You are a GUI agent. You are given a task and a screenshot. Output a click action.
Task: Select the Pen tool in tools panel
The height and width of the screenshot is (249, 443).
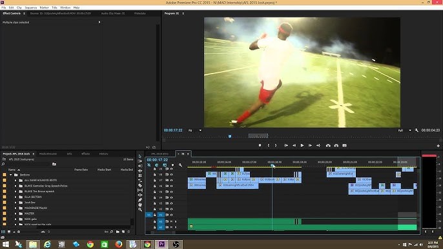[x=140, y=200]
